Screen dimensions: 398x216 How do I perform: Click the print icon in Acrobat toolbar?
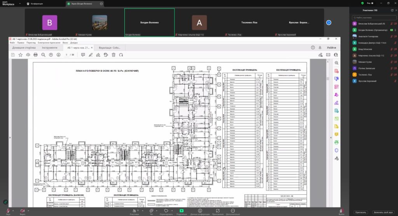tap(35, 55)
